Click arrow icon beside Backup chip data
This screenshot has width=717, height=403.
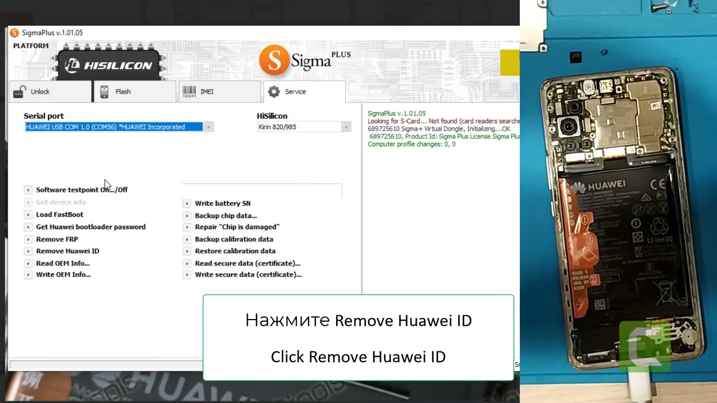tap(187, 215)
